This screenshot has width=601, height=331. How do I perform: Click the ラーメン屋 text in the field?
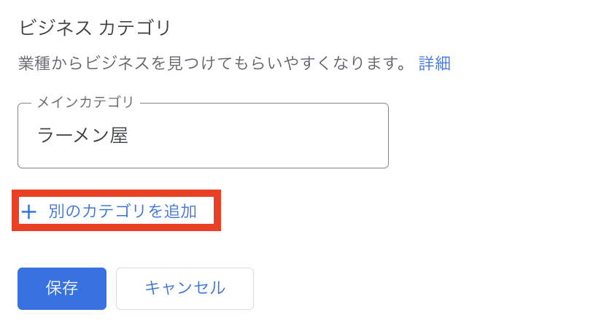pos(82,136)
